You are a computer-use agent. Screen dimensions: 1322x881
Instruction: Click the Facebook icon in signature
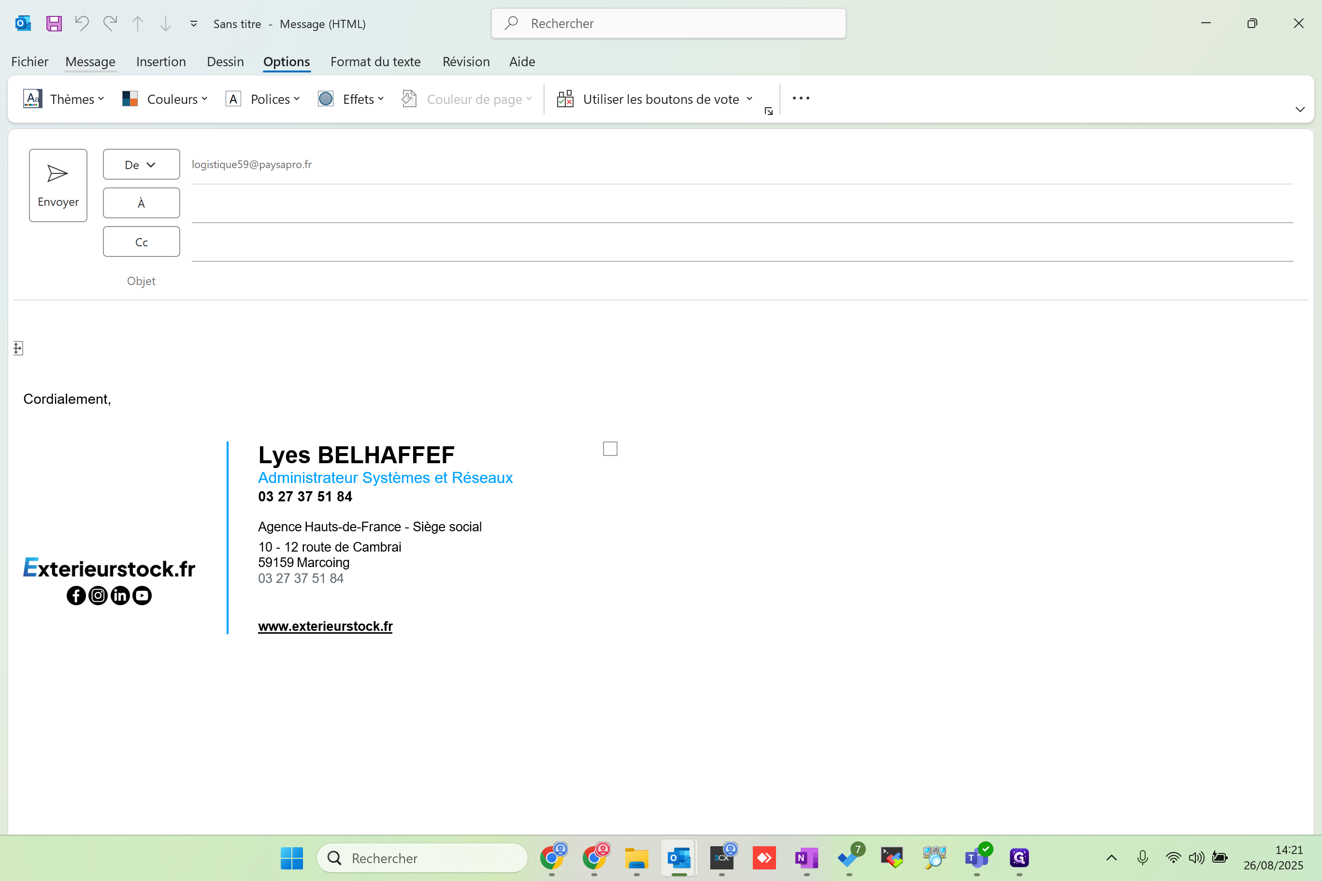coord(76,596)
